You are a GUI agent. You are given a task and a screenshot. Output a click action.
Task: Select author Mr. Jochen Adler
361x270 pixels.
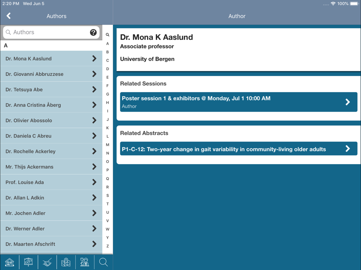51,213
